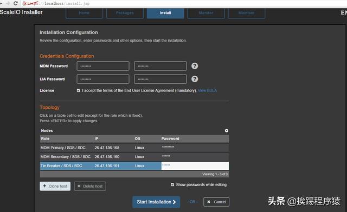This screenshot has width=347, height=212.
Task: Click the OS column header
Action: click(x=147, y=138)
